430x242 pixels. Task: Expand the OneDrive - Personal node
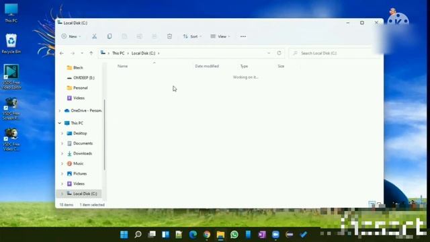pyautogui.click(x=60, y=110)
